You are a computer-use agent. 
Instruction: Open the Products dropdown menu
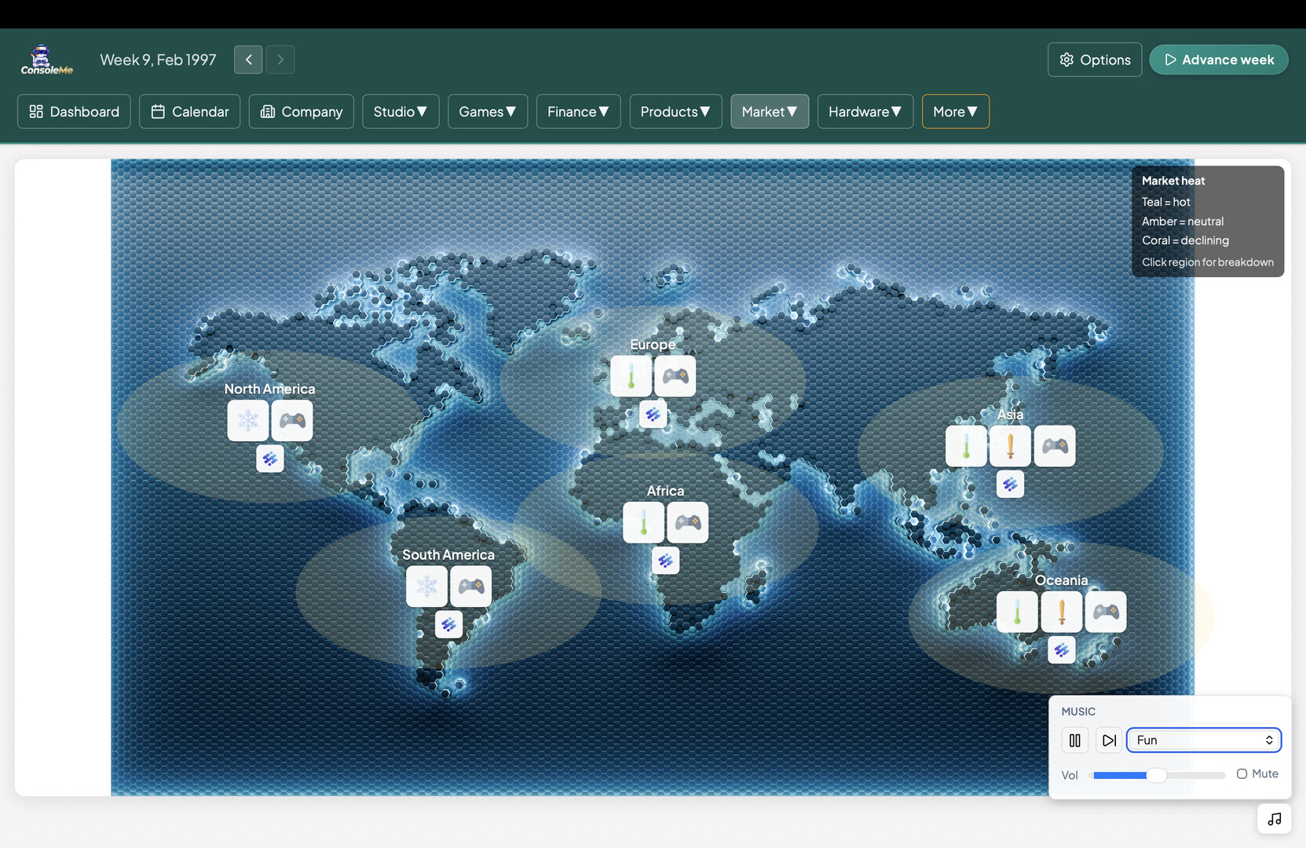pyautogui.click(x=675, y=111)
